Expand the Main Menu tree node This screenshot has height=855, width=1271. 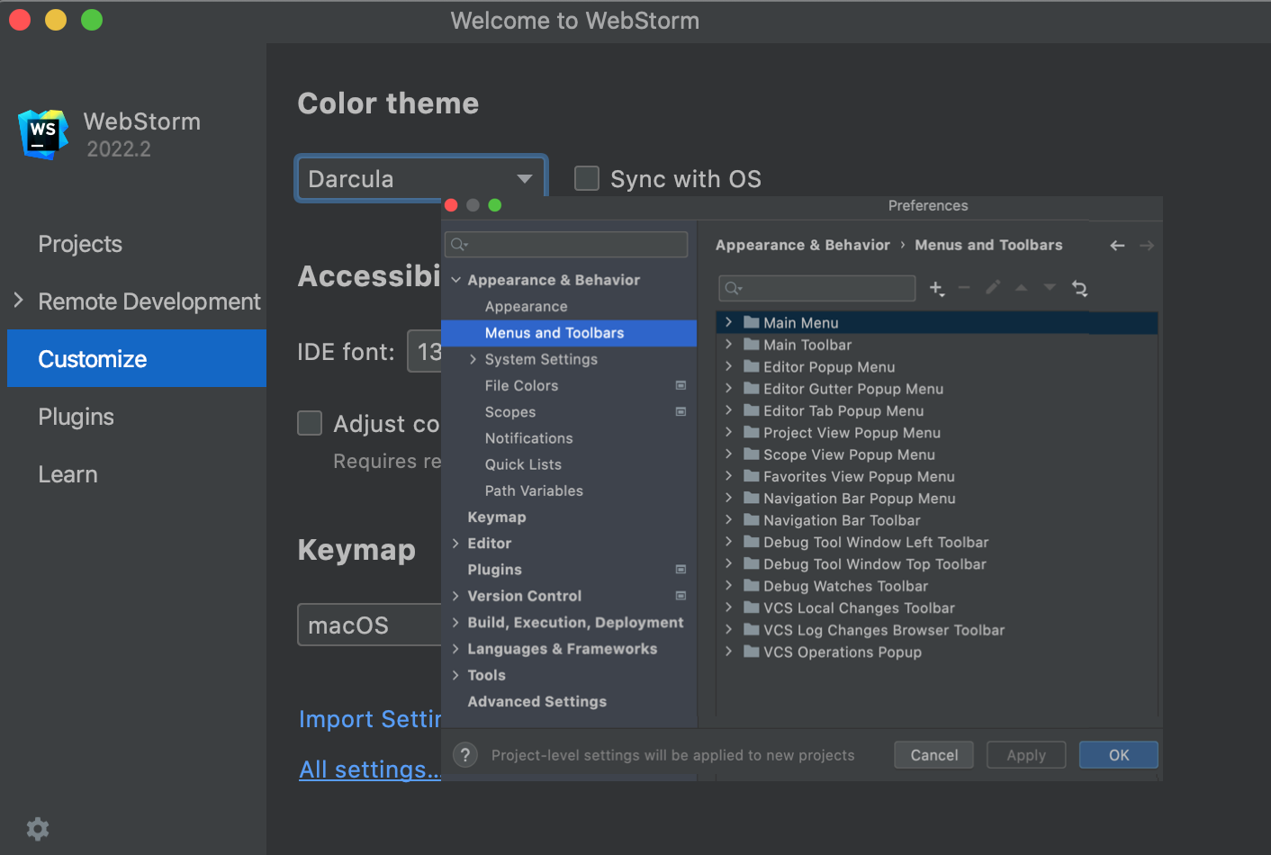point(728,322)
